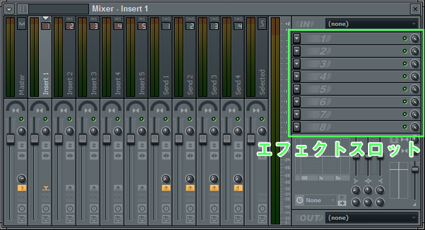The width and height of the screenshot is (425, 230).
Task: Mute Send 4 using its green LED
Action: [x=237, y=119]
